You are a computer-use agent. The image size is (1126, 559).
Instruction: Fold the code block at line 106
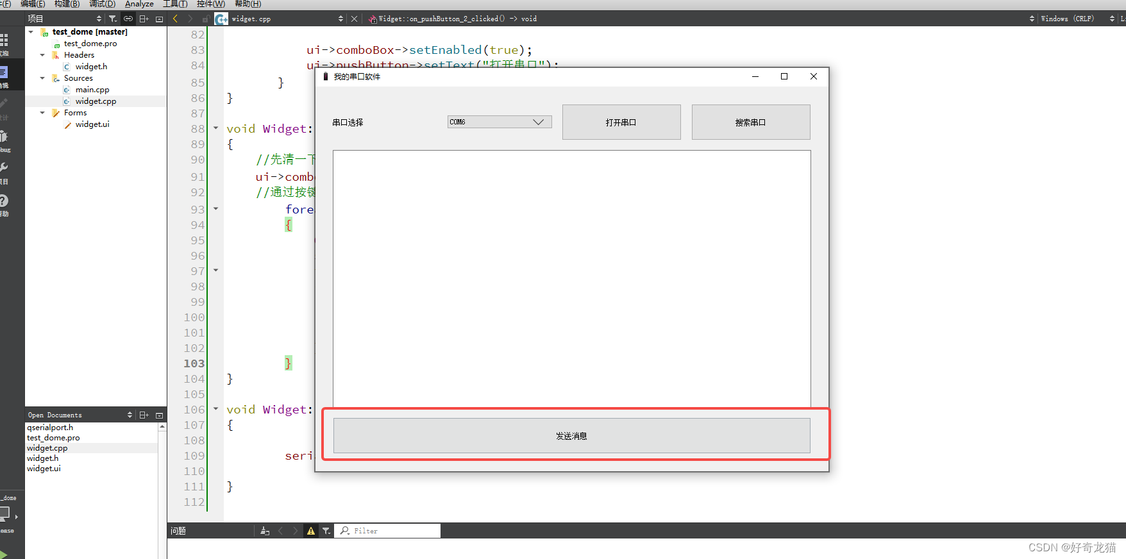pos(216,408)
